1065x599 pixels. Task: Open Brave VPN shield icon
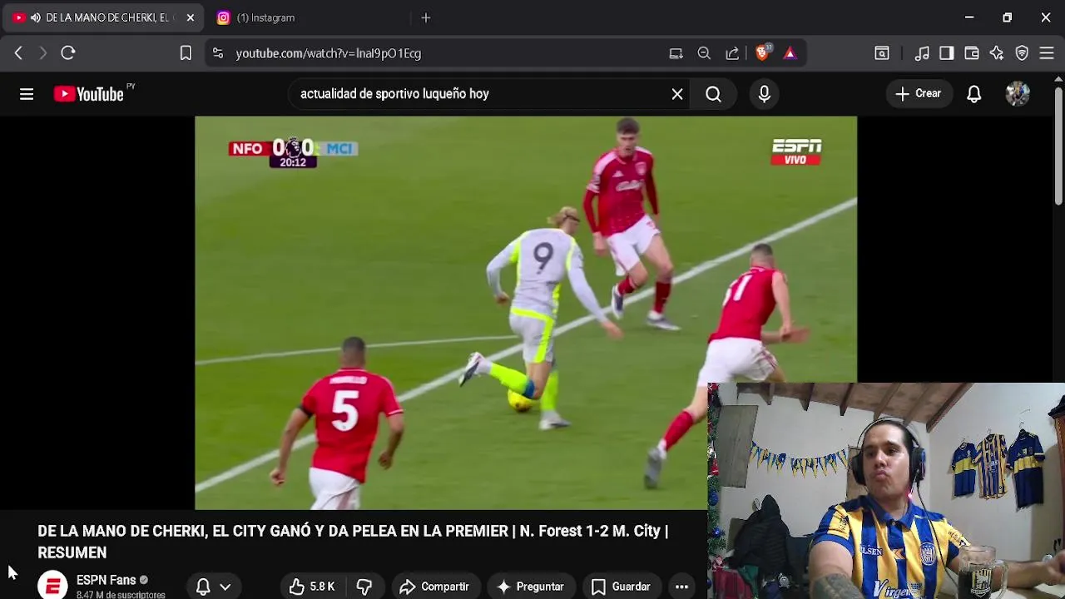pyautogui.click(x=1022, y=53)
